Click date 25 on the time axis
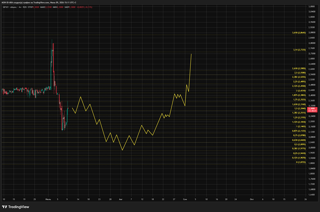The width and height of the screenshot is (320, 212). pyautogui.click(x=35, y=199)
